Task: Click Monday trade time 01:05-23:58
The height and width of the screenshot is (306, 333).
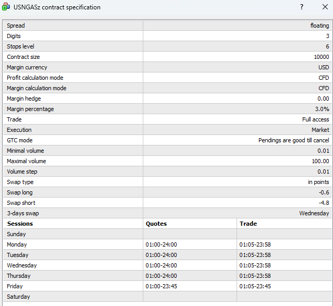Action: tap(255, 244)
